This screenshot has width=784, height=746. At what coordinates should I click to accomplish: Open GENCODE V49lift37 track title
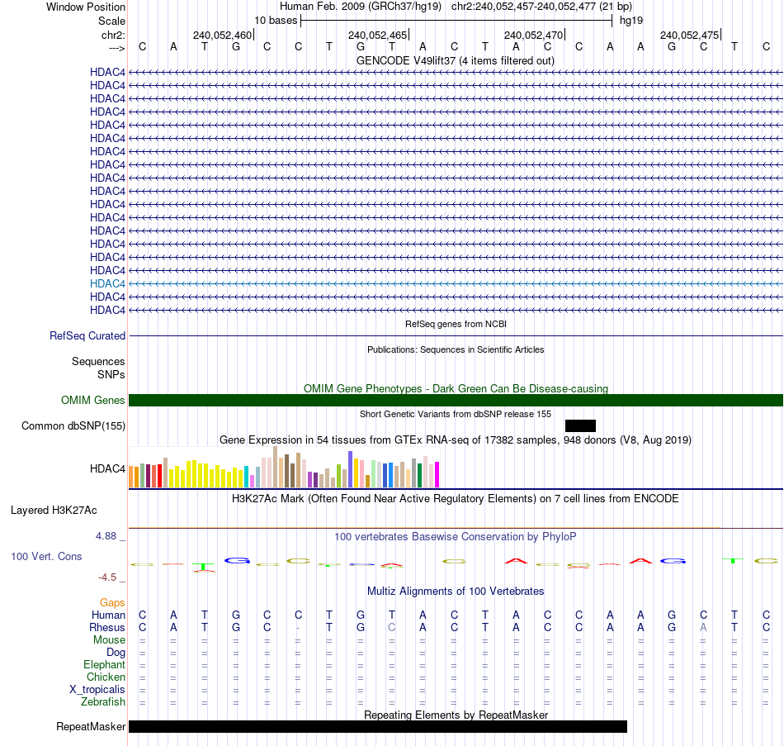click(x=455, y=60)
